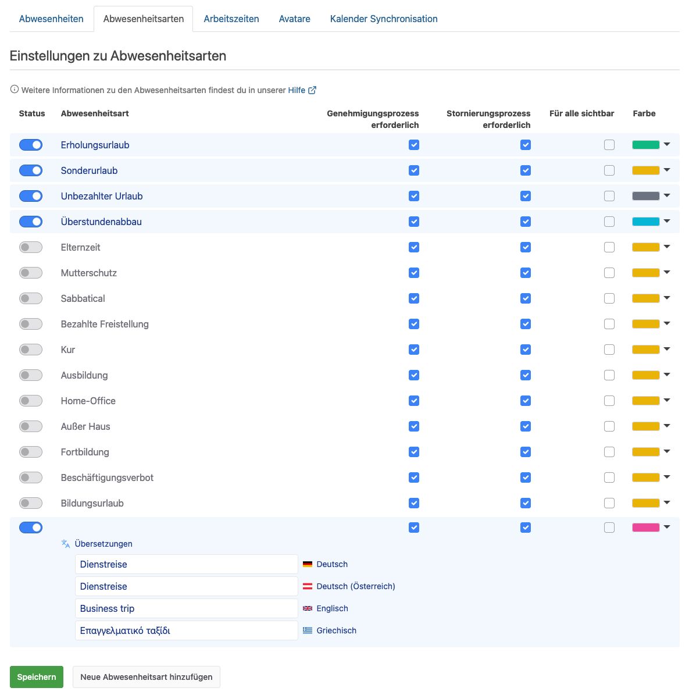Screen dimensions: 689x695
Task: Disable the Erholungsurlaub status toggle
Action: coord(31,145)
